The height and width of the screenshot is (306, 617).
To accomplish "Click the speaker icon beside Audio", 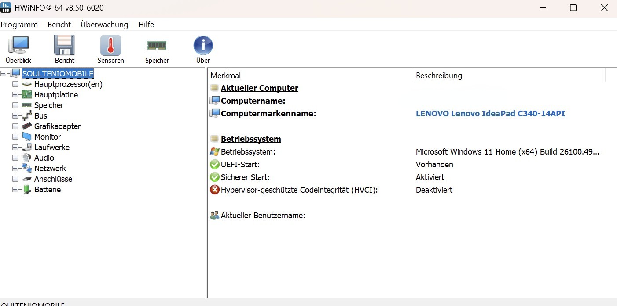I will pyautogui.click(x=27, y=158).
